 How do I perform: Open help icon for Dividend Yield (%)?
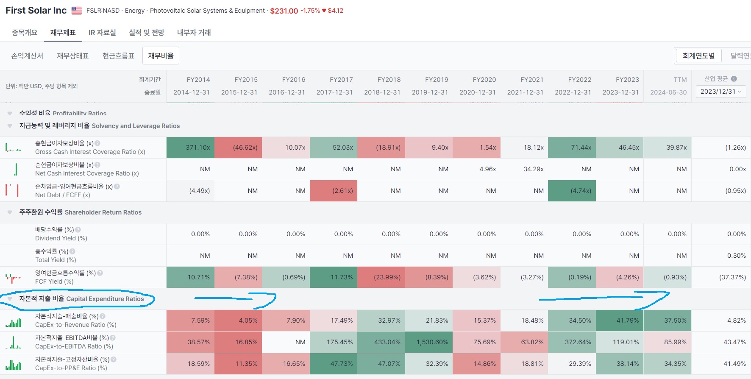pyautogui.click(x=78, y=230)
